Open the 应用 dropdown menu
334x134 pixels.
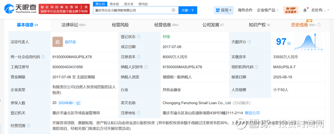coord(224,10)
